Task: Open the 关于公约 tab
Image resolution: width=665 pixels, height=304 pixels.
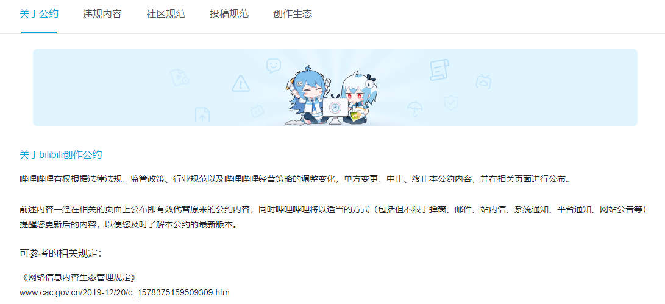Action: pos(39,13)
